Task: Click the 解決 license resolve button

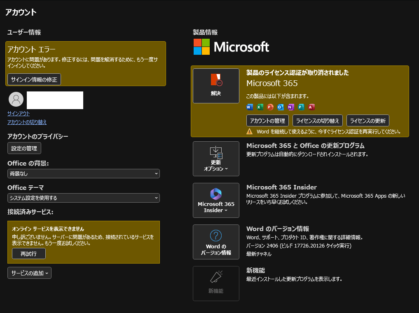Action: [216, 86]
